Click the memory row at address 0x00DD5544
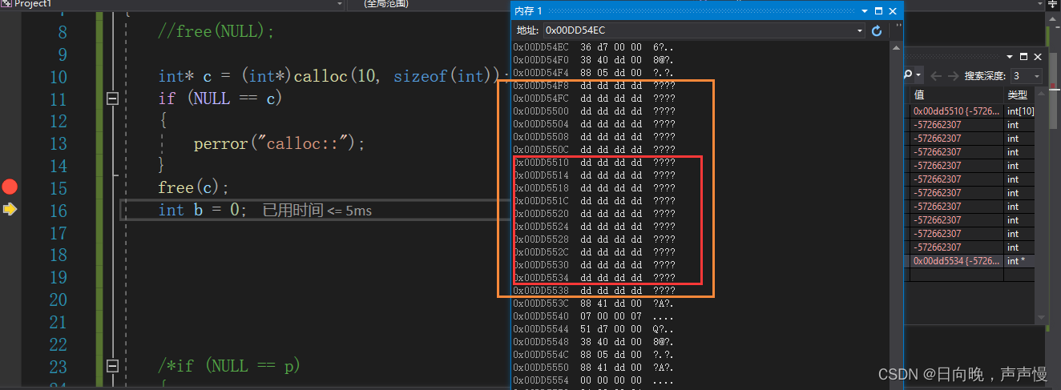This screenshot has height=390, width=1061. pyautogui.click(x=595, y=329)
